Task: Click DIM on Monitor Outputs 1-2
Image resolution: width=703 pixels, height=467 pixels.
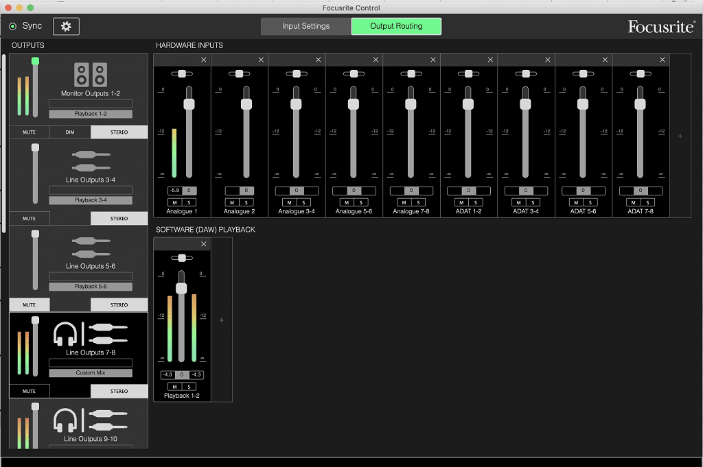Action: pos(70,132)
